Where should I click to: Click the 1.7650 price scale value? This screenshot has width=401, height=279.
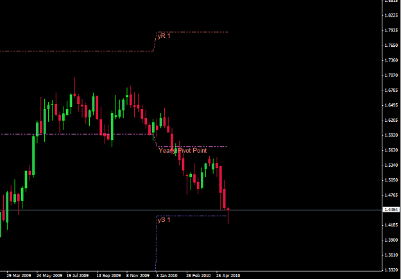click(x=391, y=46)
